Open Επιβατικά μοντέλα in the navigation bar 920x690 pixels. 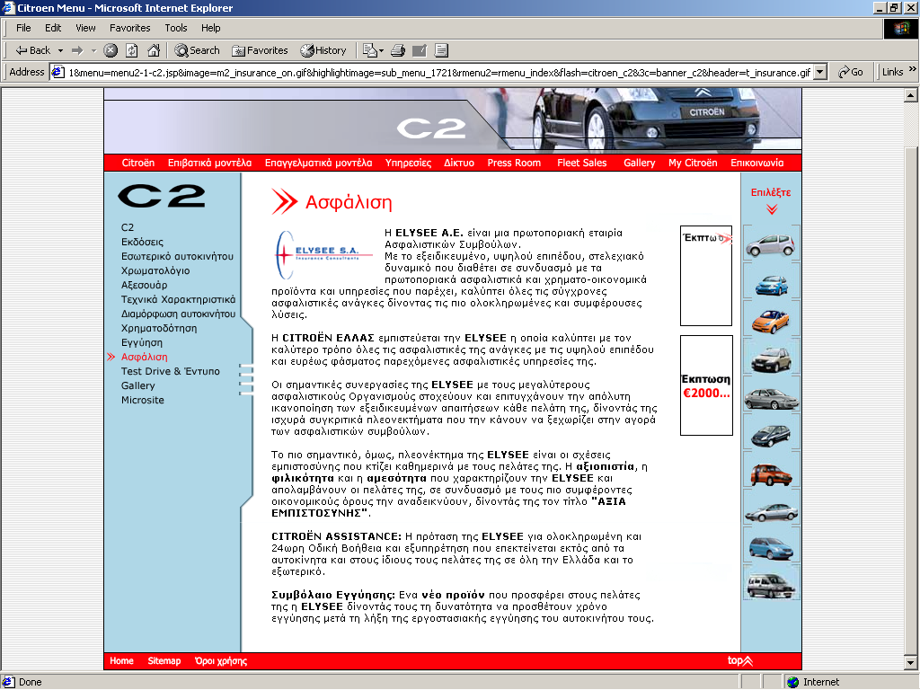point(209,163)
